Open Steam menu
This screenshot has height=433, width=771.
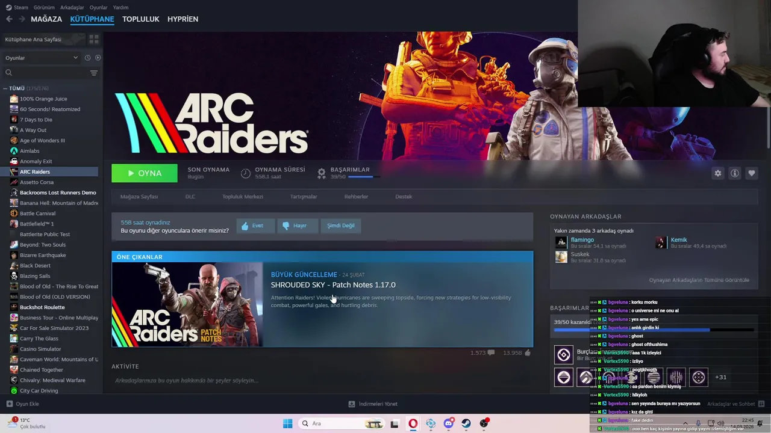click(x=17, y=7)
